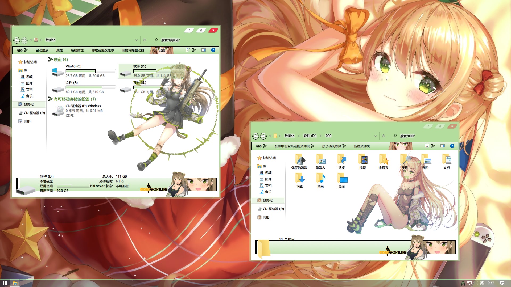
Task: Click 卸载或更改程序 toolbar command
Action: (103, 50)
